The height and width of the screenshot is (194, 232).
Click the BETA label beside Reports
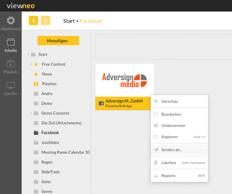[x=202, y=176]
